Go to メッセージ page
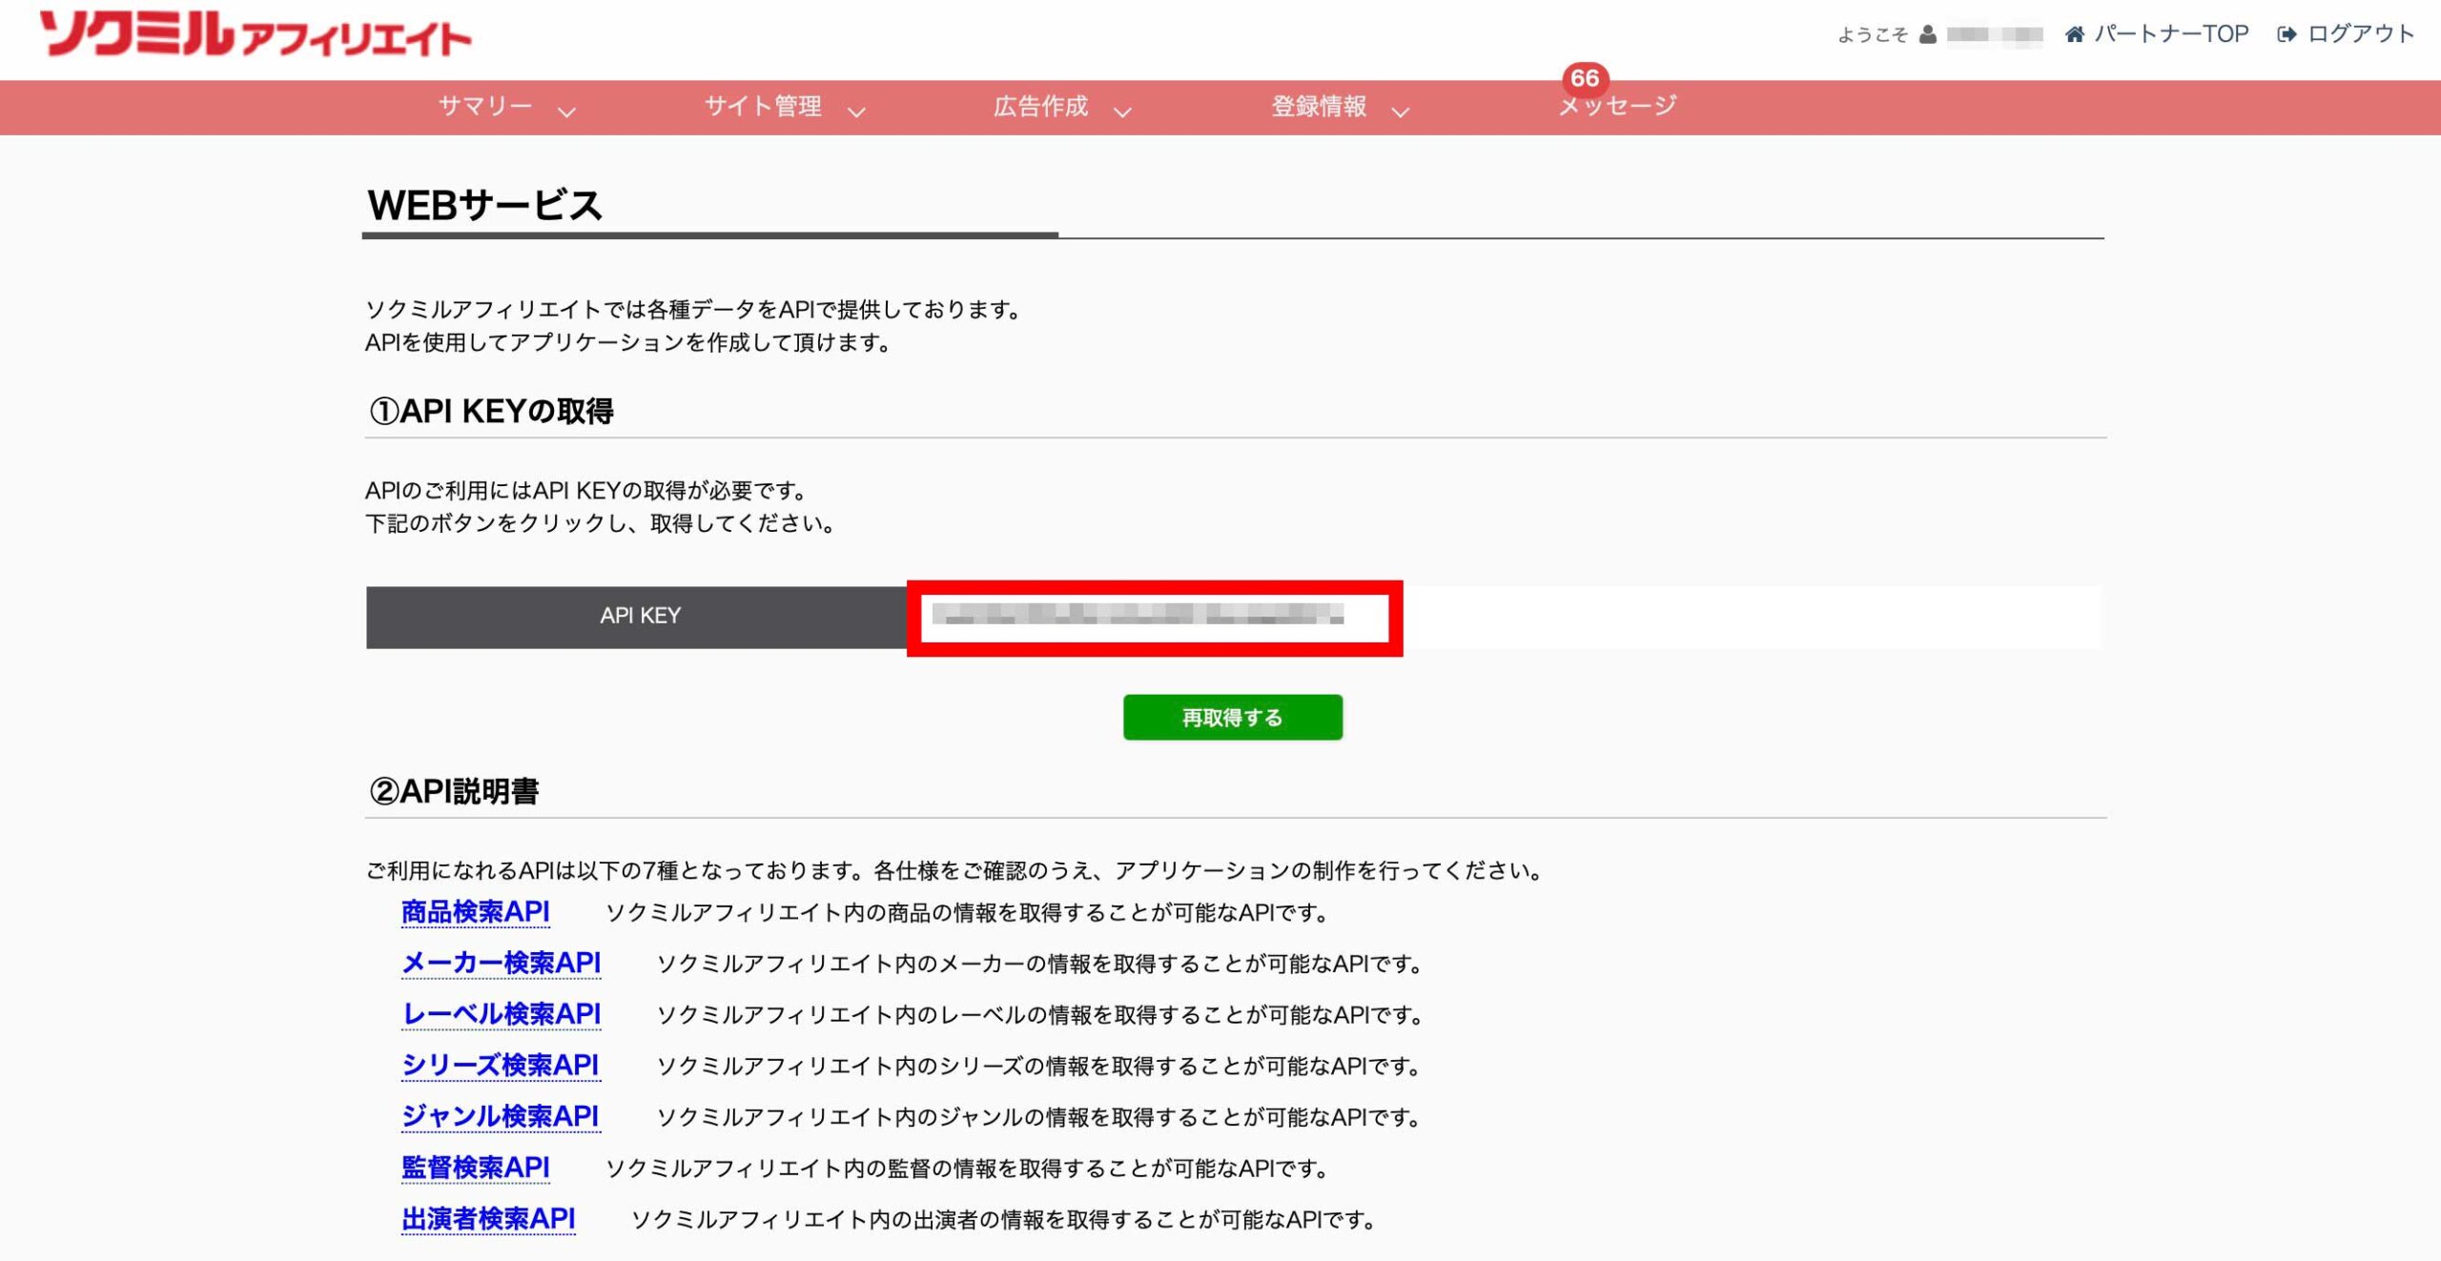Viewport: 2441px width, 1261px height. 1618,106
